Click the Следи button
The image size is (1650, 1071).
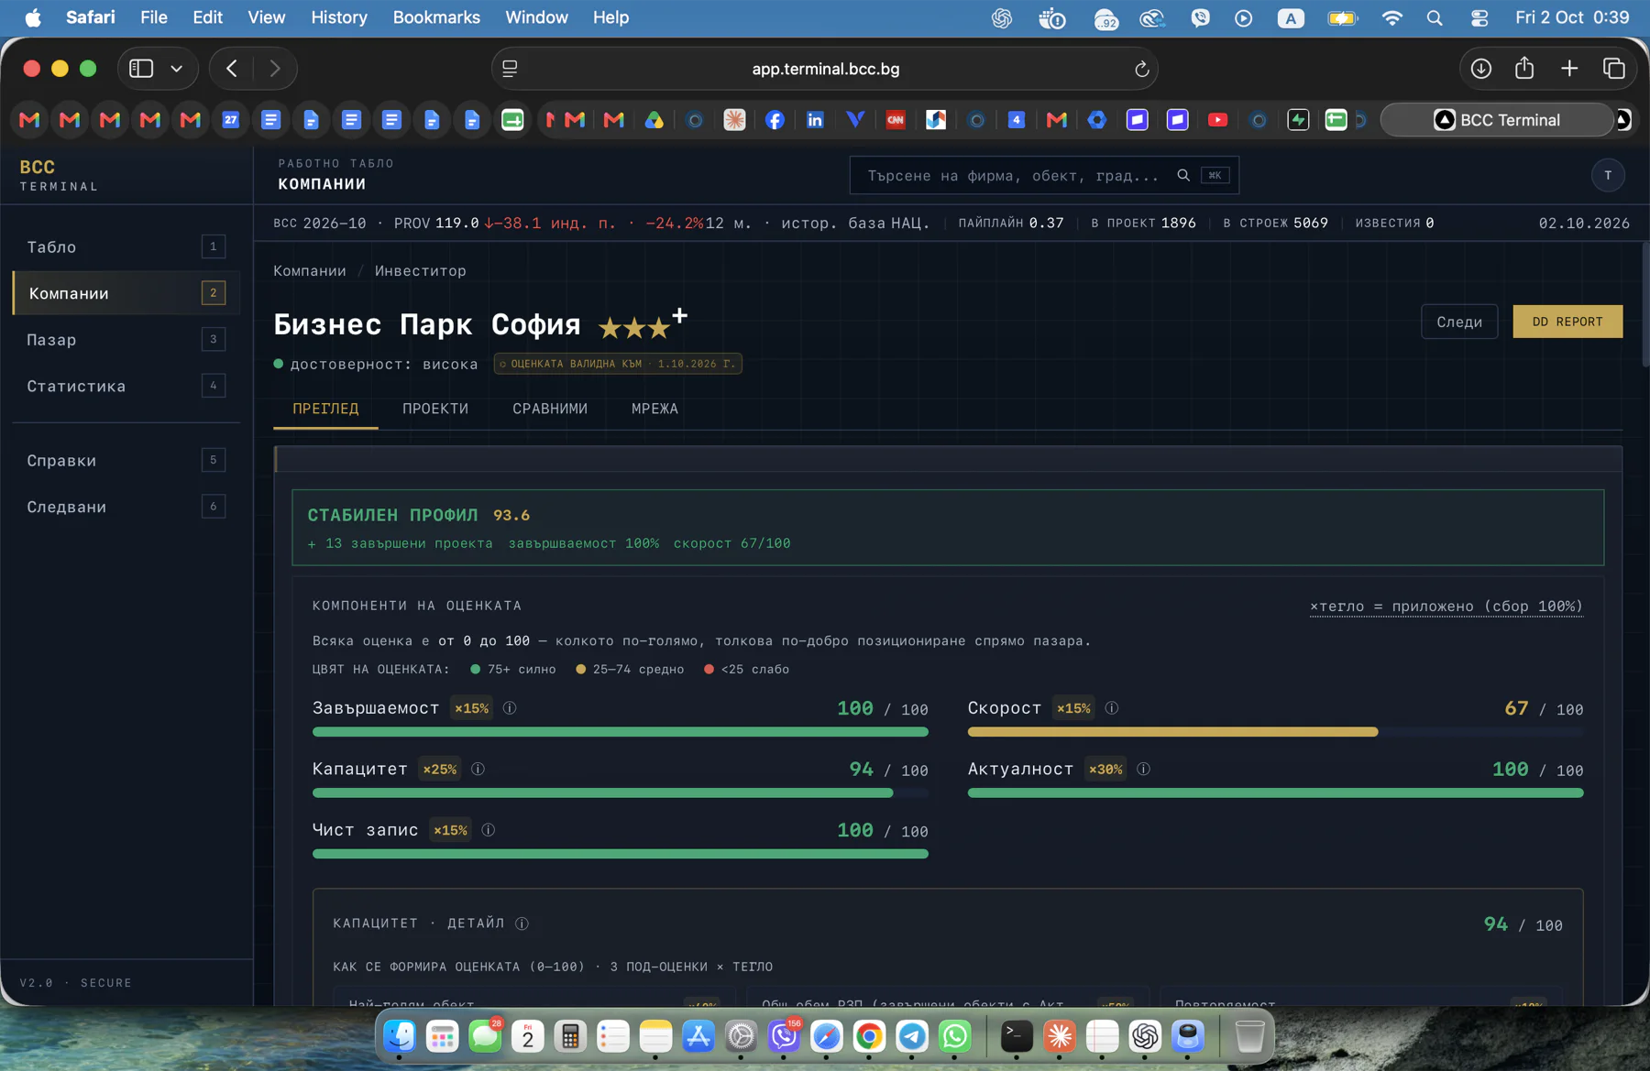pos(1459,322)
